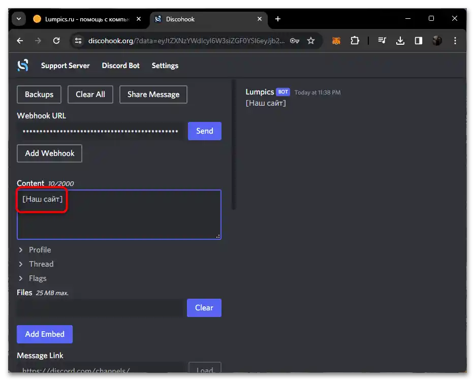Screen dimensions: 475x381
Task: Go forward in browser history
Action: [38, 41]
